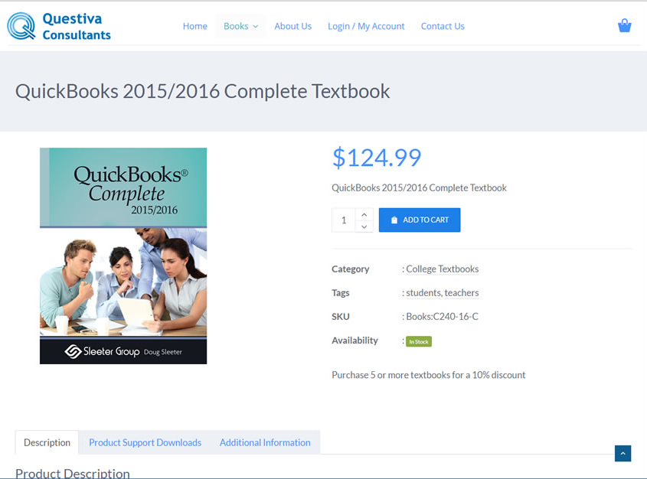The width and height of the screenshot is (647, 479).
Task: Open the Additional Information tab
Action: coord(265,442)
